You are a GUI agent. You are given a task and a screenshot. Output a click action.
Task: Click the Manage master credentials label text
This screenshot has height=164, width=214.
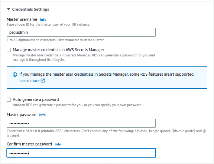[58, 50]
